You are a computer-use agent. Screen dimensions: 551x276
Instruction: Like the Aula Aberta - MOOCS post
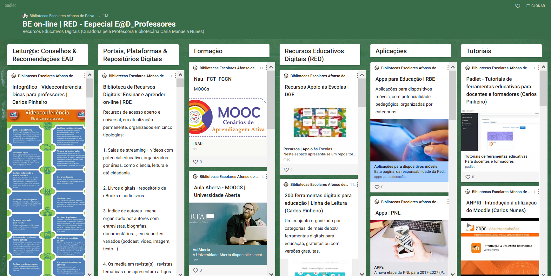[x=196, y=270]
